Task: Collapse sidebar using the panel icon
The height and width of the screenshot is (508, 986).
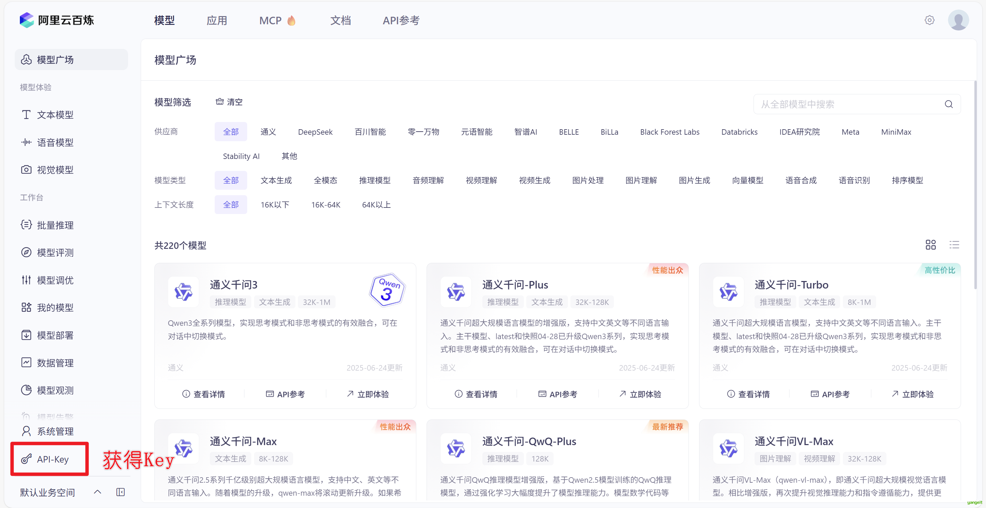Action: (x=121, y=492)
